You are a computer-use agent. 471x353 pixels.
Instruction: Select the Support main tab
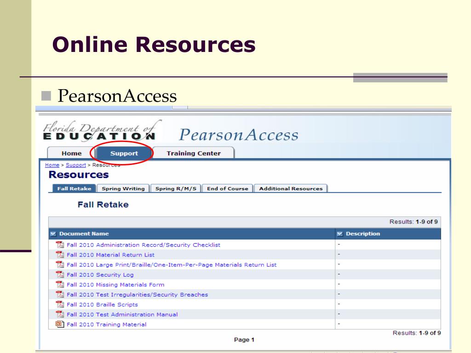124,153
